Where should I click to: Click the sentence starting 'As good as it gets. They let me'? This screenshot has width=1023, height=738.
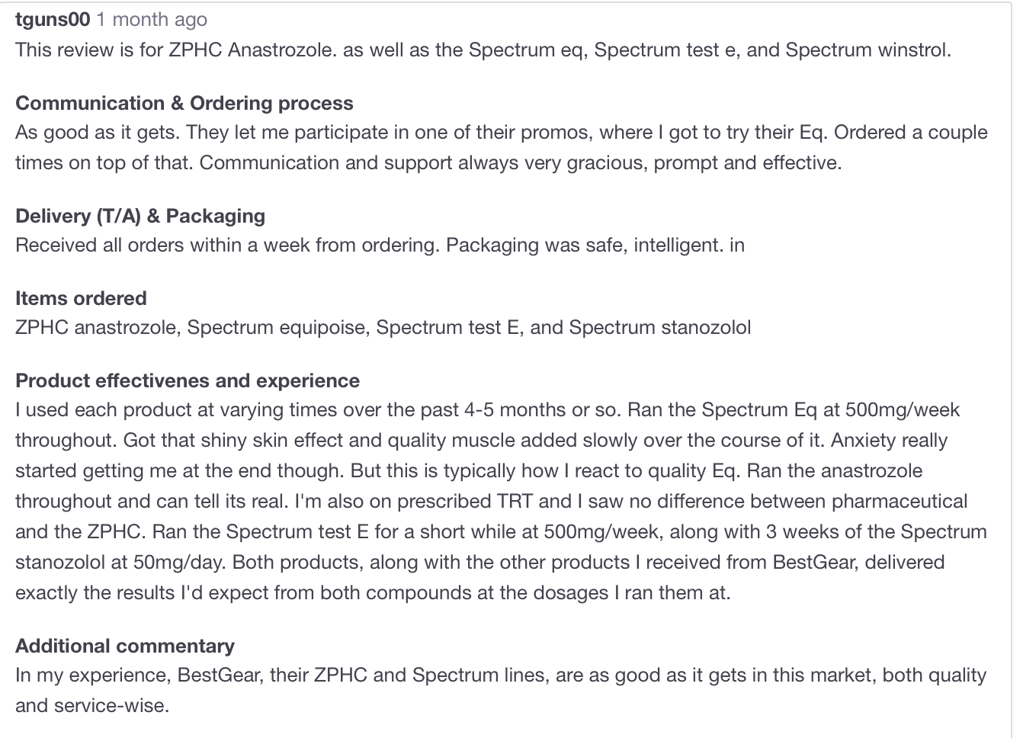(502, 133)
